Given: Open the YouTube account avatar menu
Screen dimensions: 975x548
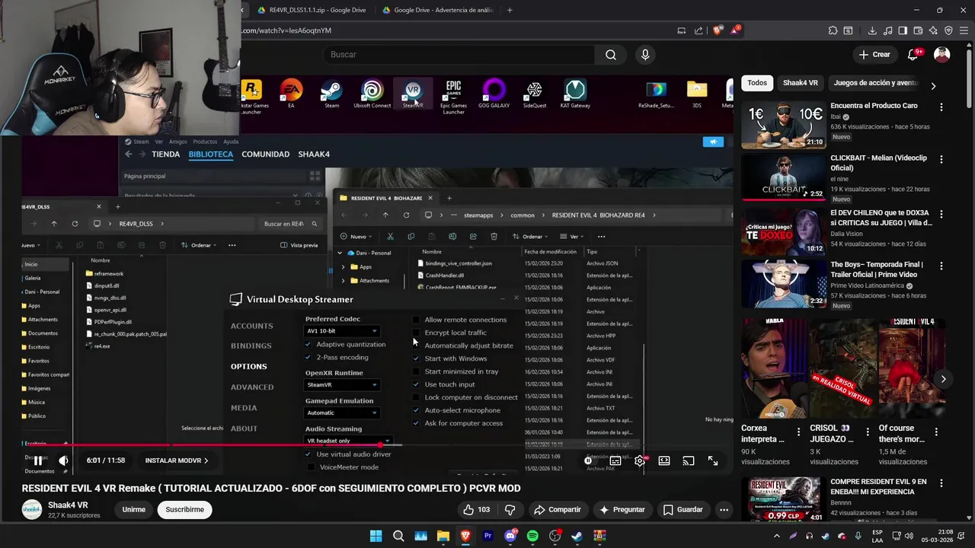Looking at the screenshot, I should [x=942, y=54].
